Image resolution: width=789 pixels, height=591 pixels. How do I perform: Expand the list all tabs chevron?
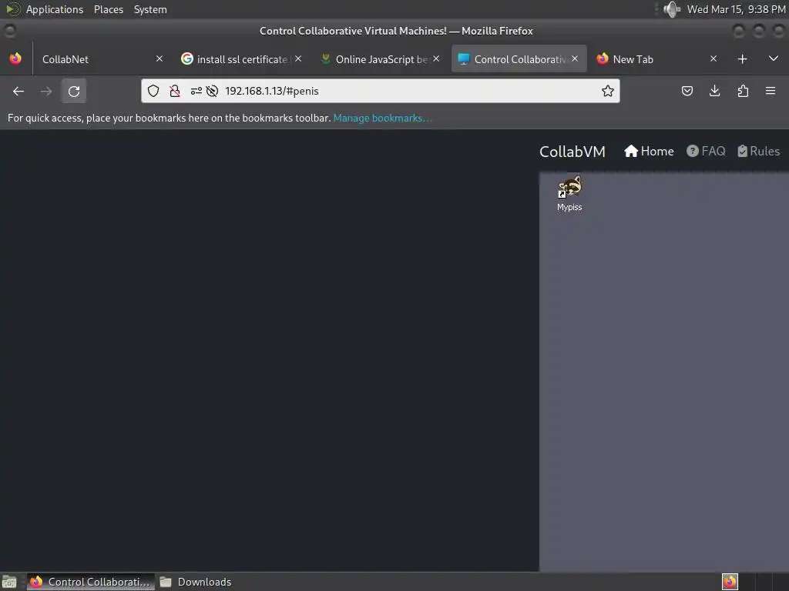click(x=774, y=58)
